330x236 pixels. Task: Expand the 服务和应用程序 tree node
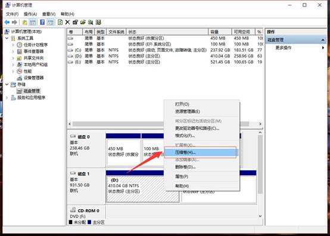[7, 98]
